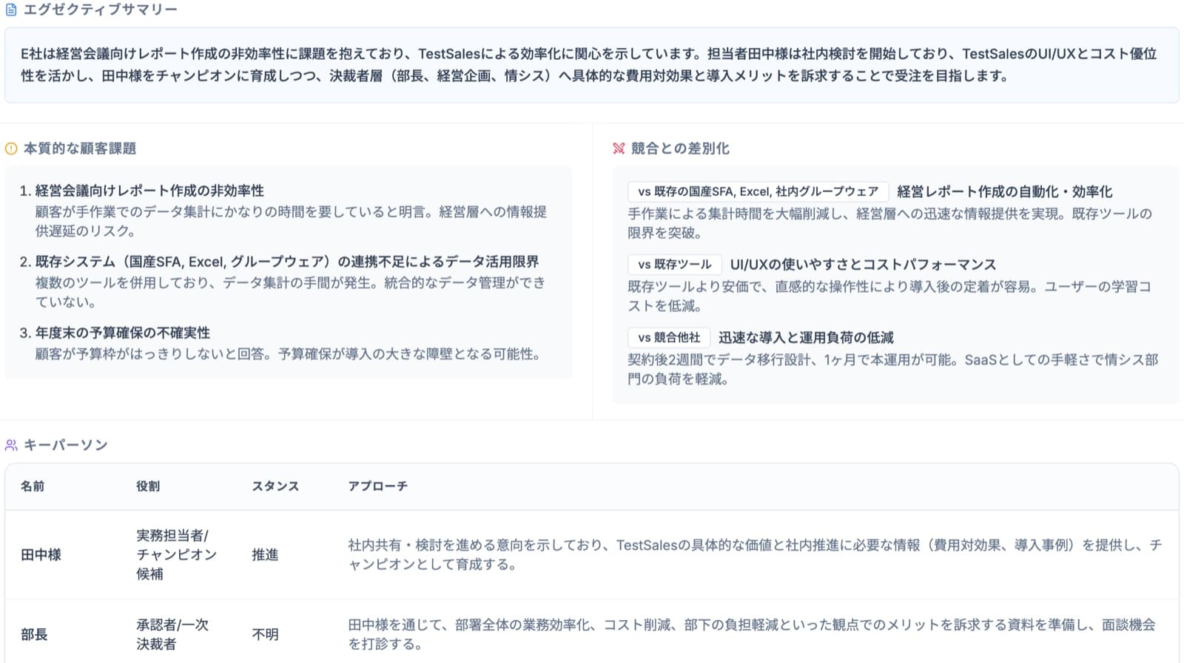Click the title UI/UXの使いやすさとコストパフォーマンス

pyautogui.click(x=863, y=265)
